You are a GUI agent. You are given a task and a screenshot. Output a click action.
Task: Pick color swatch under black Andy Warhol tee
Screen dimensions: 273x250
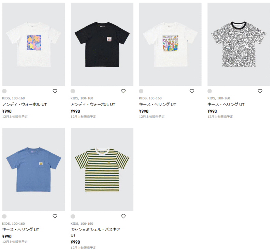click(73, 91)
